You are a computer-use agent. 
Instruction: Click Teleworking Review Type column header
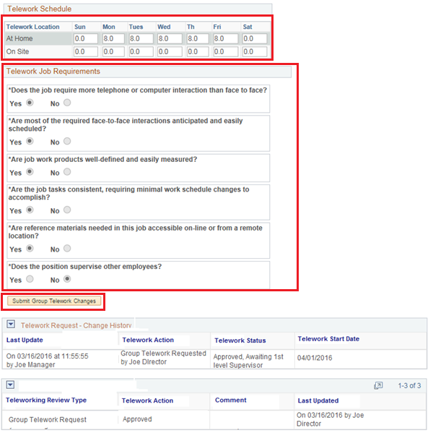click(x=46, y=400)
